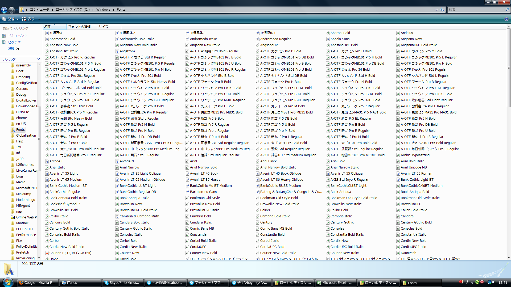Switch to Microsoft Excel taskbar button
The width and height of the screenshot is (511, 287).
pos(335,283)
